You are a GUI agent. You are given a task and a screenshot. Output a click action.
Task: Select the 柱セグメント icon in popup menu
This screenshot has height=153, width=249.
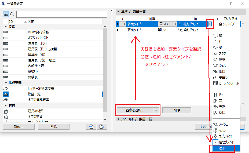tap(215, 142)
